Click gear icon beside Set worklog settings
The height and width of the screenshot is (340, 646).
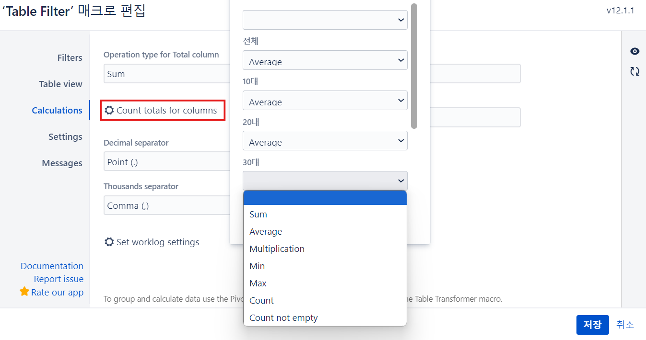pyautogui.click(x=109, y=242)
